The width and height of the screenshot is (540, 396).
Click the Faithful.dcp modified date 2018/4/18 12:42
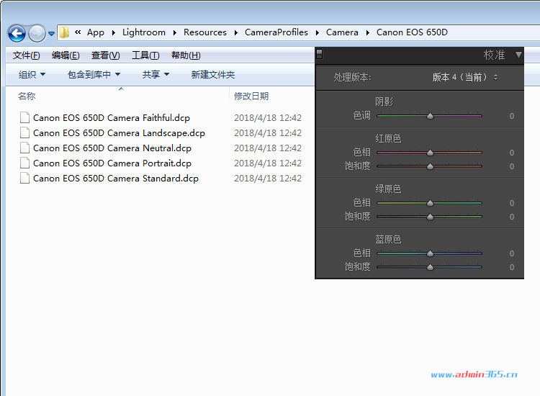click(x=268, y=118)
